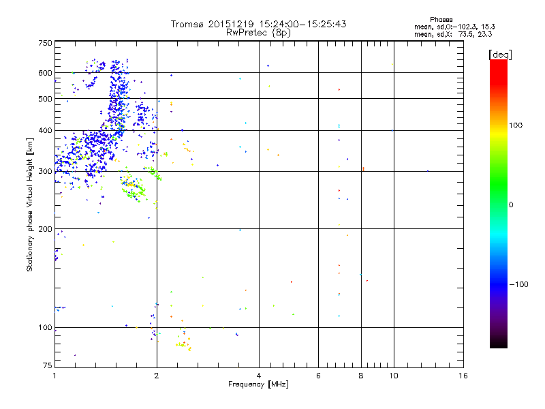Click the Phases heading text
Screen dimensions: 545x409
point(441,20)
